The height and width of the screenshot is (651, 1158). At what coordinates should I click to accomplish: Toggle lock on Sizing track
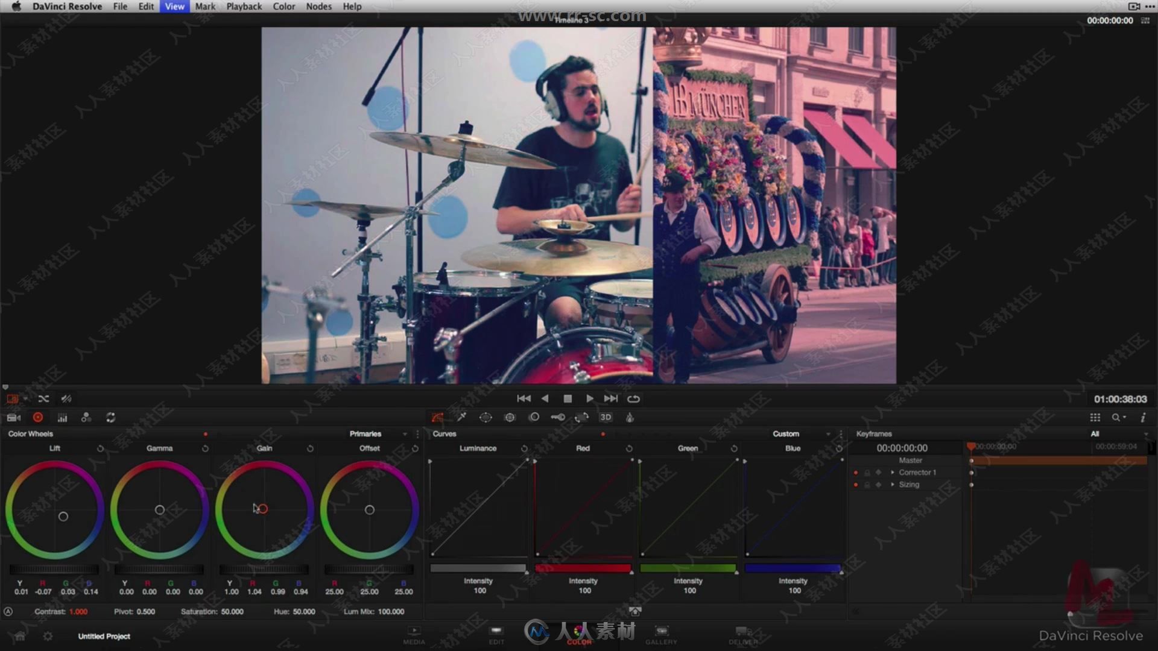867,485
